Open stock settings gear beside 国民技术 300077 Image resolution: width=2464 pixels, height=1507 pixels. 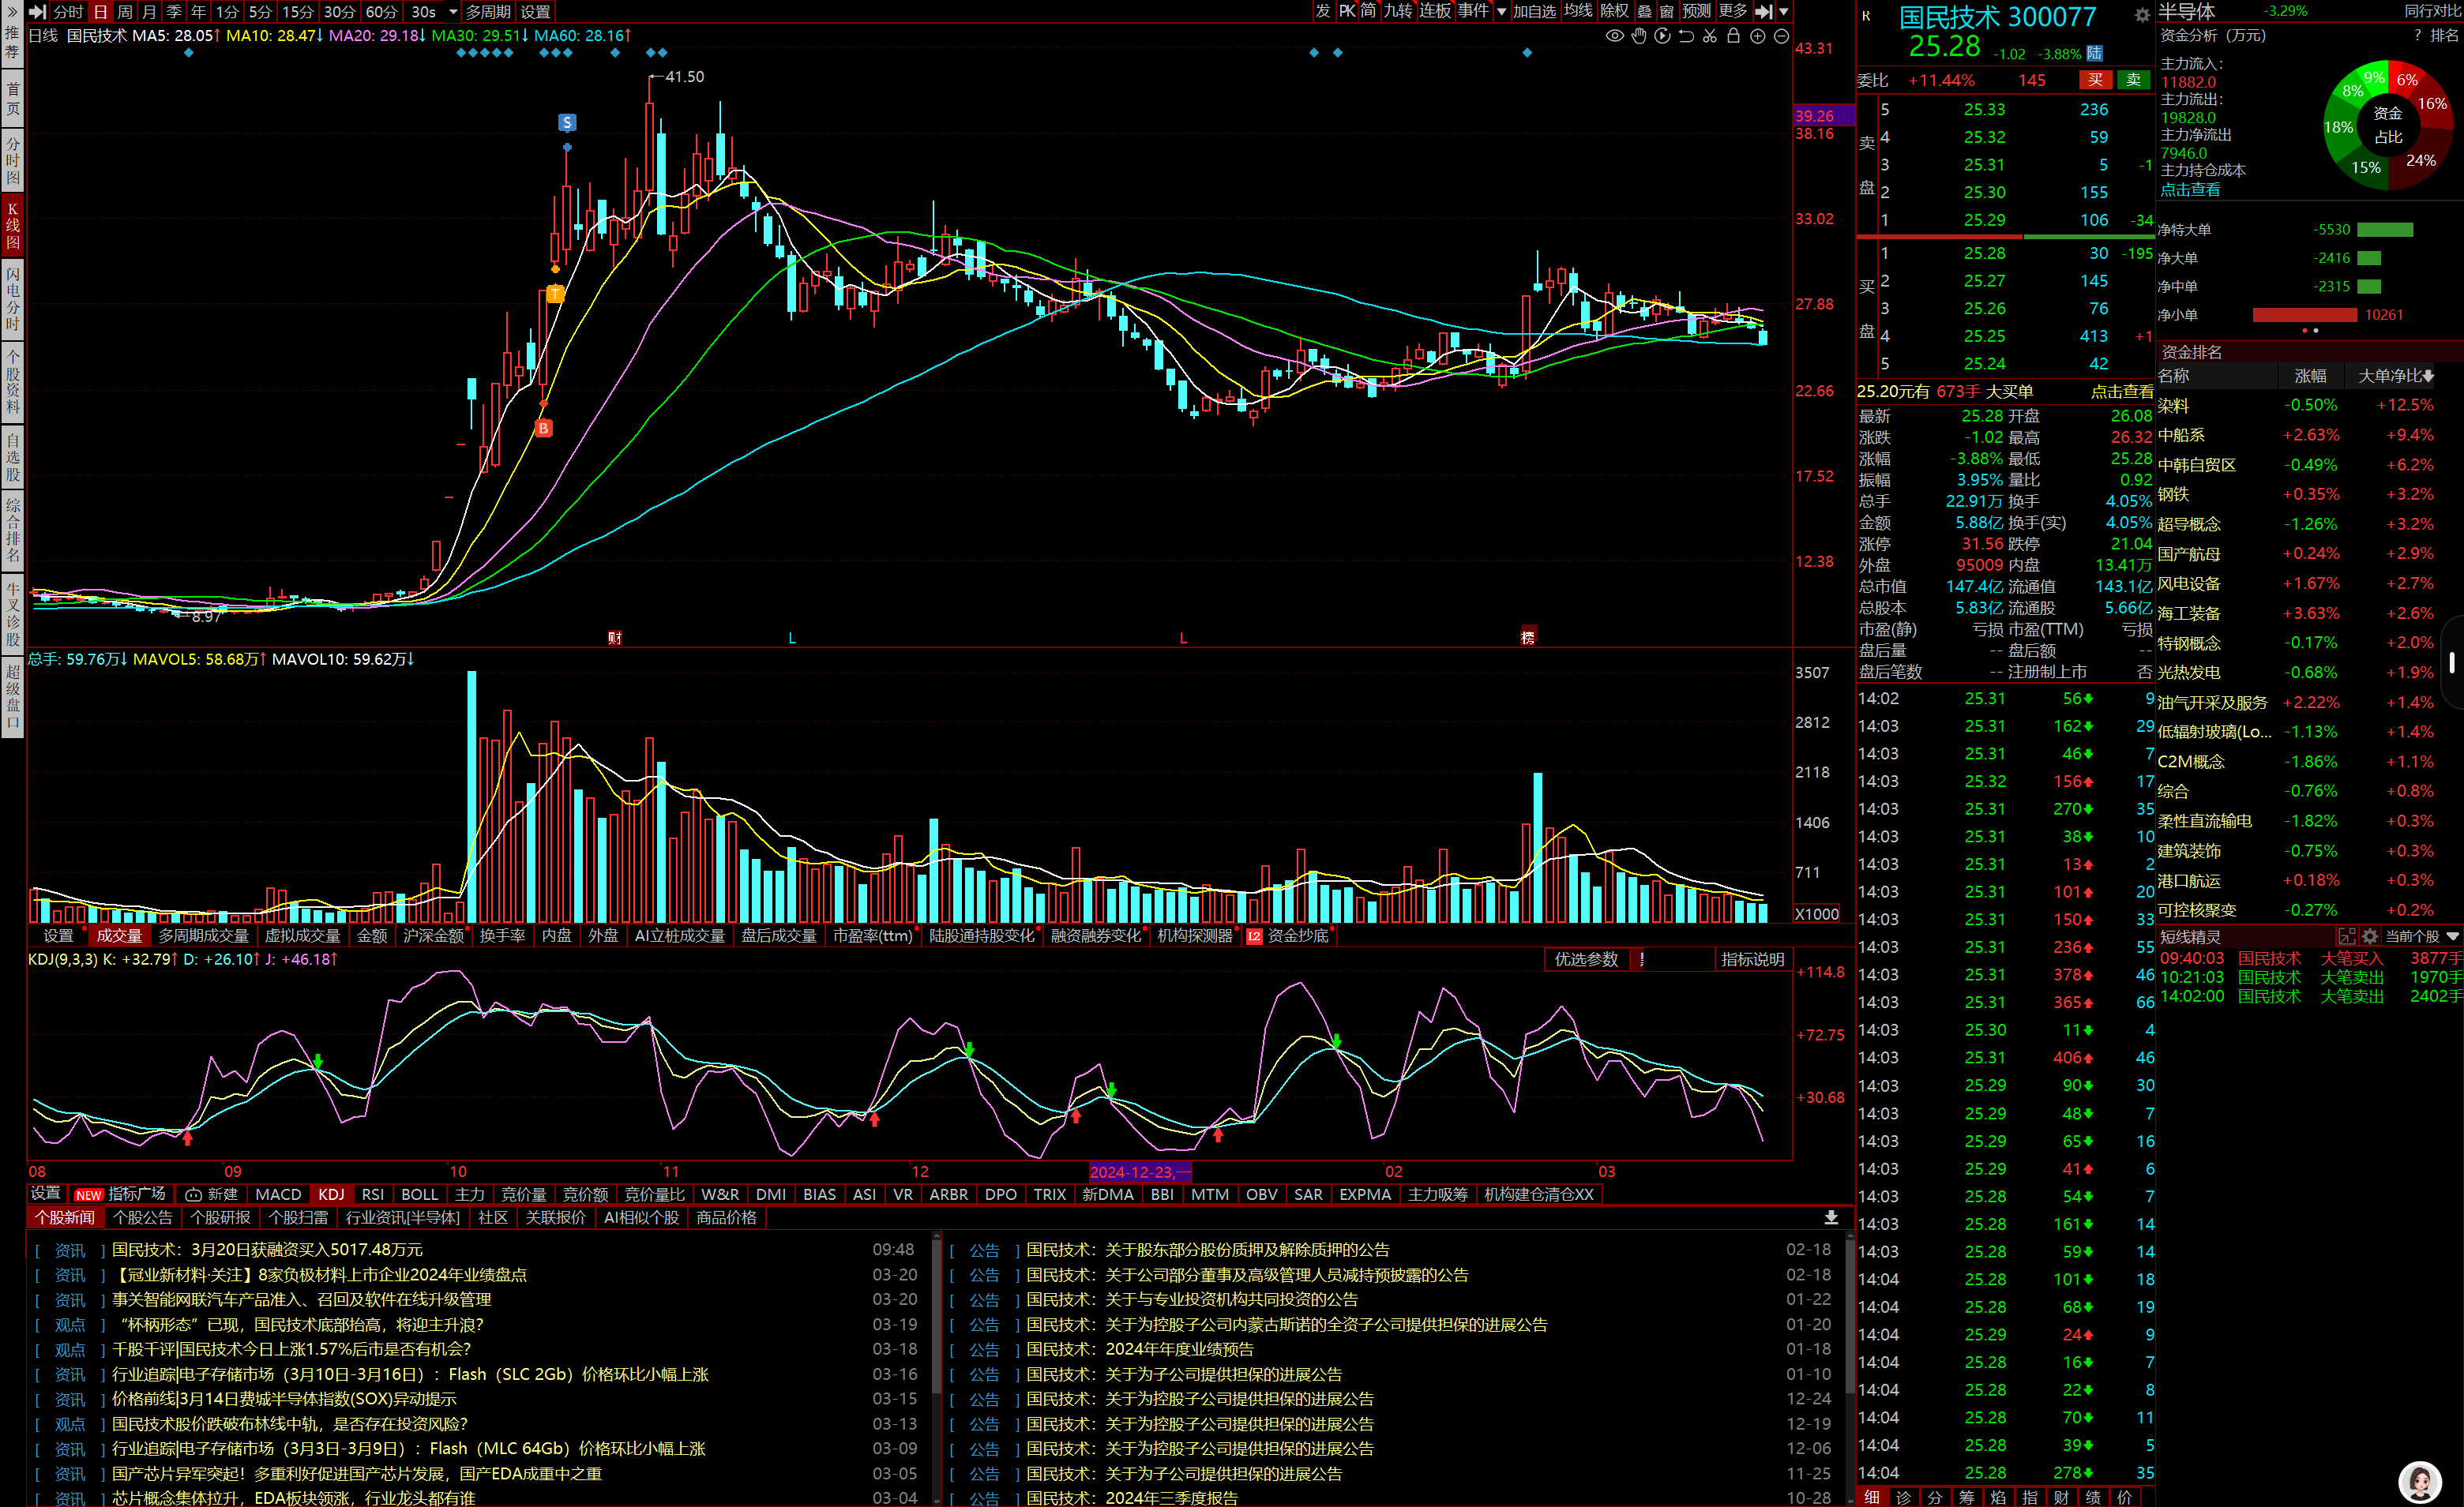coord(2141,15)
